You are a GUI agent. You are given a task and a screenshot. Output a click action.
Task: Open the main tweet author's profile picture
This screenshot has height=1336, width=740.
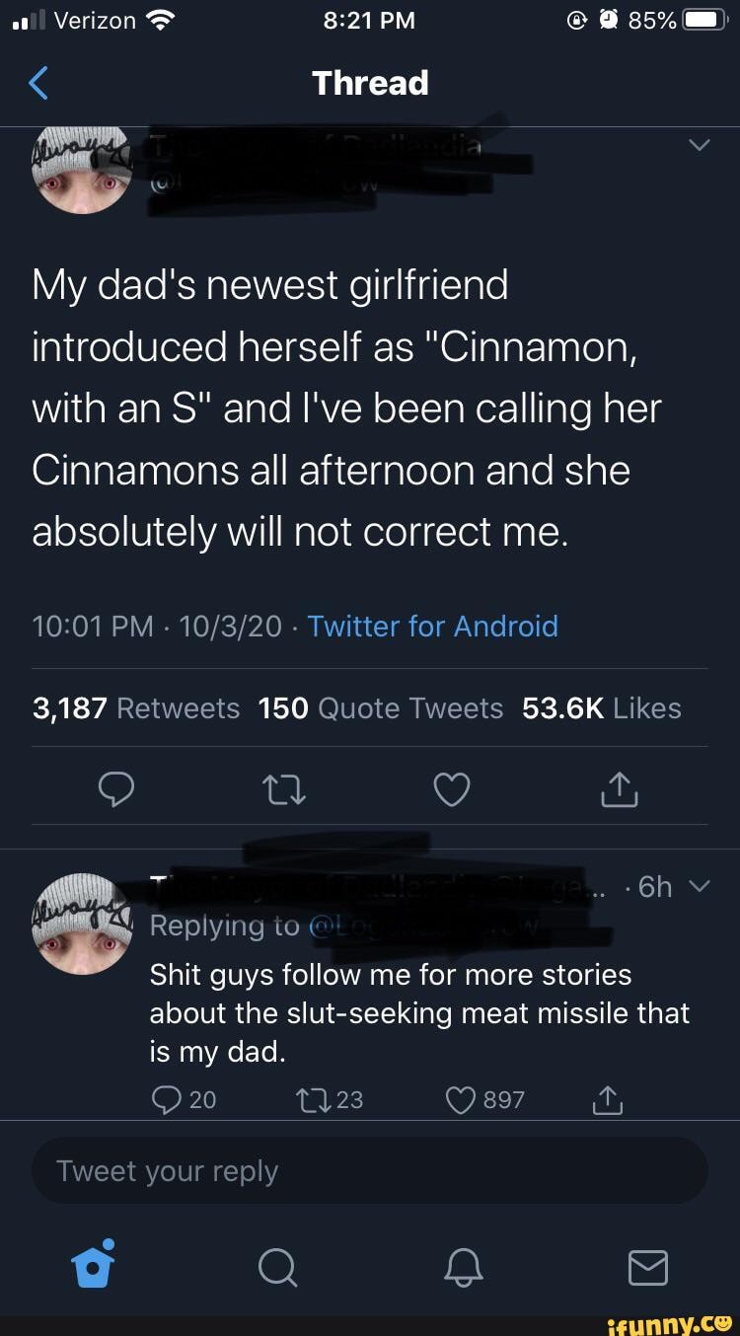tap(82, 168)
